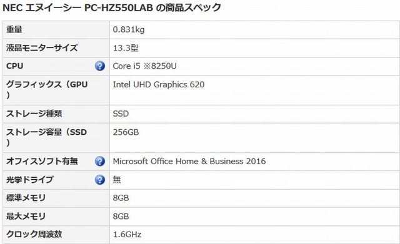Click the 光学ドライブ question mark icon
Image resolution: width=400 pixels, height=244 pixels.
click(100, 180)
